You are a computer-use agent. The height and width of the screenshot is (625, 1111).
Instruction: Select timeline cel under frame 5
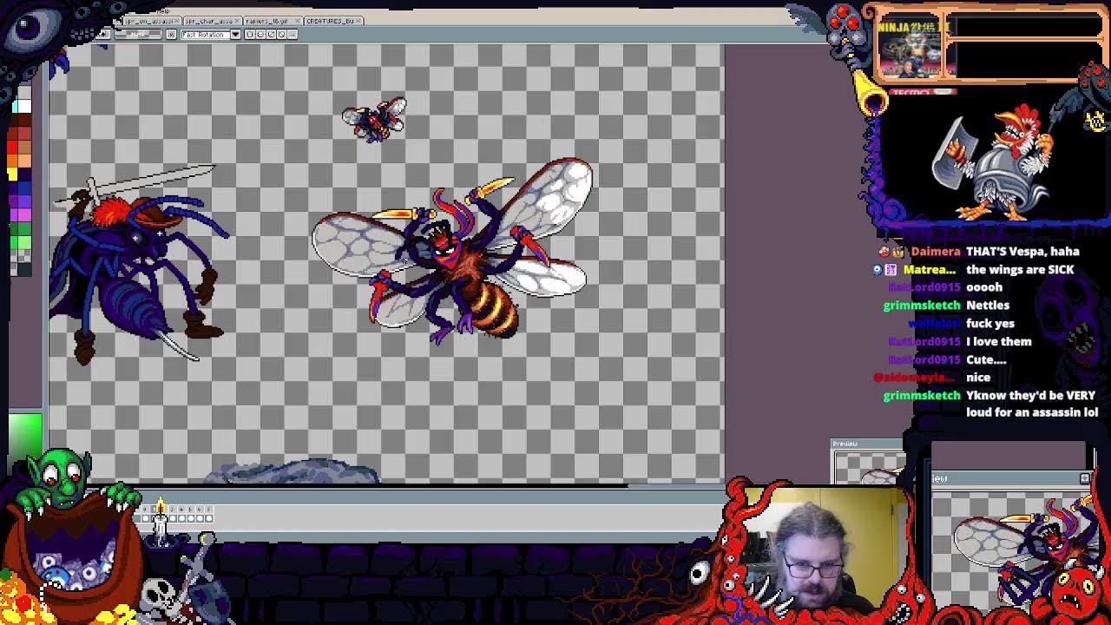pyautogui.click(x=191, y=519)
